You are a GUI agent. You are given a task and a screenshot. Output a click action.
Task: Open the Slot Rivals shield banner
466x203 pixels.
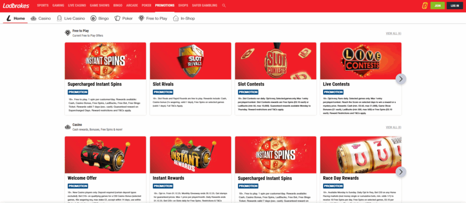pyautogui.click(x=191, y=61)
